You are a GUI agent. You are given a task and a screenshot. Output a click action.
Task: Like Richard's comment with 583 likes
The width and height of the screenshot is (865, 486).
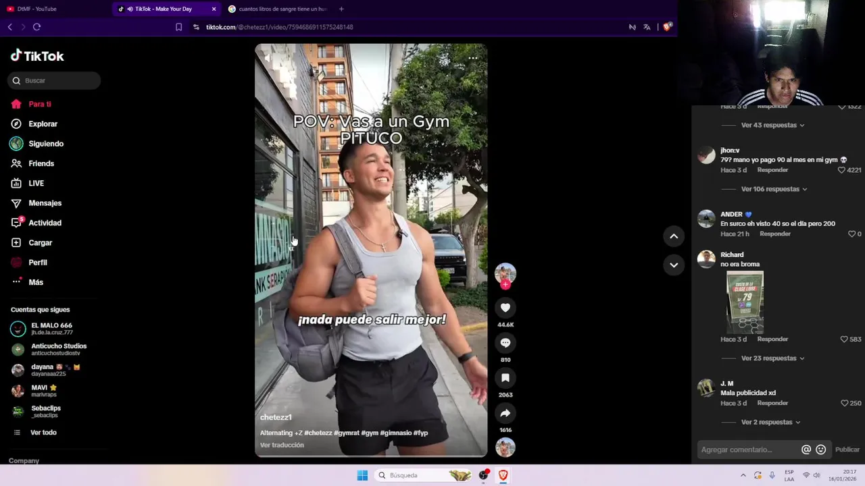(x=843, y=340)
